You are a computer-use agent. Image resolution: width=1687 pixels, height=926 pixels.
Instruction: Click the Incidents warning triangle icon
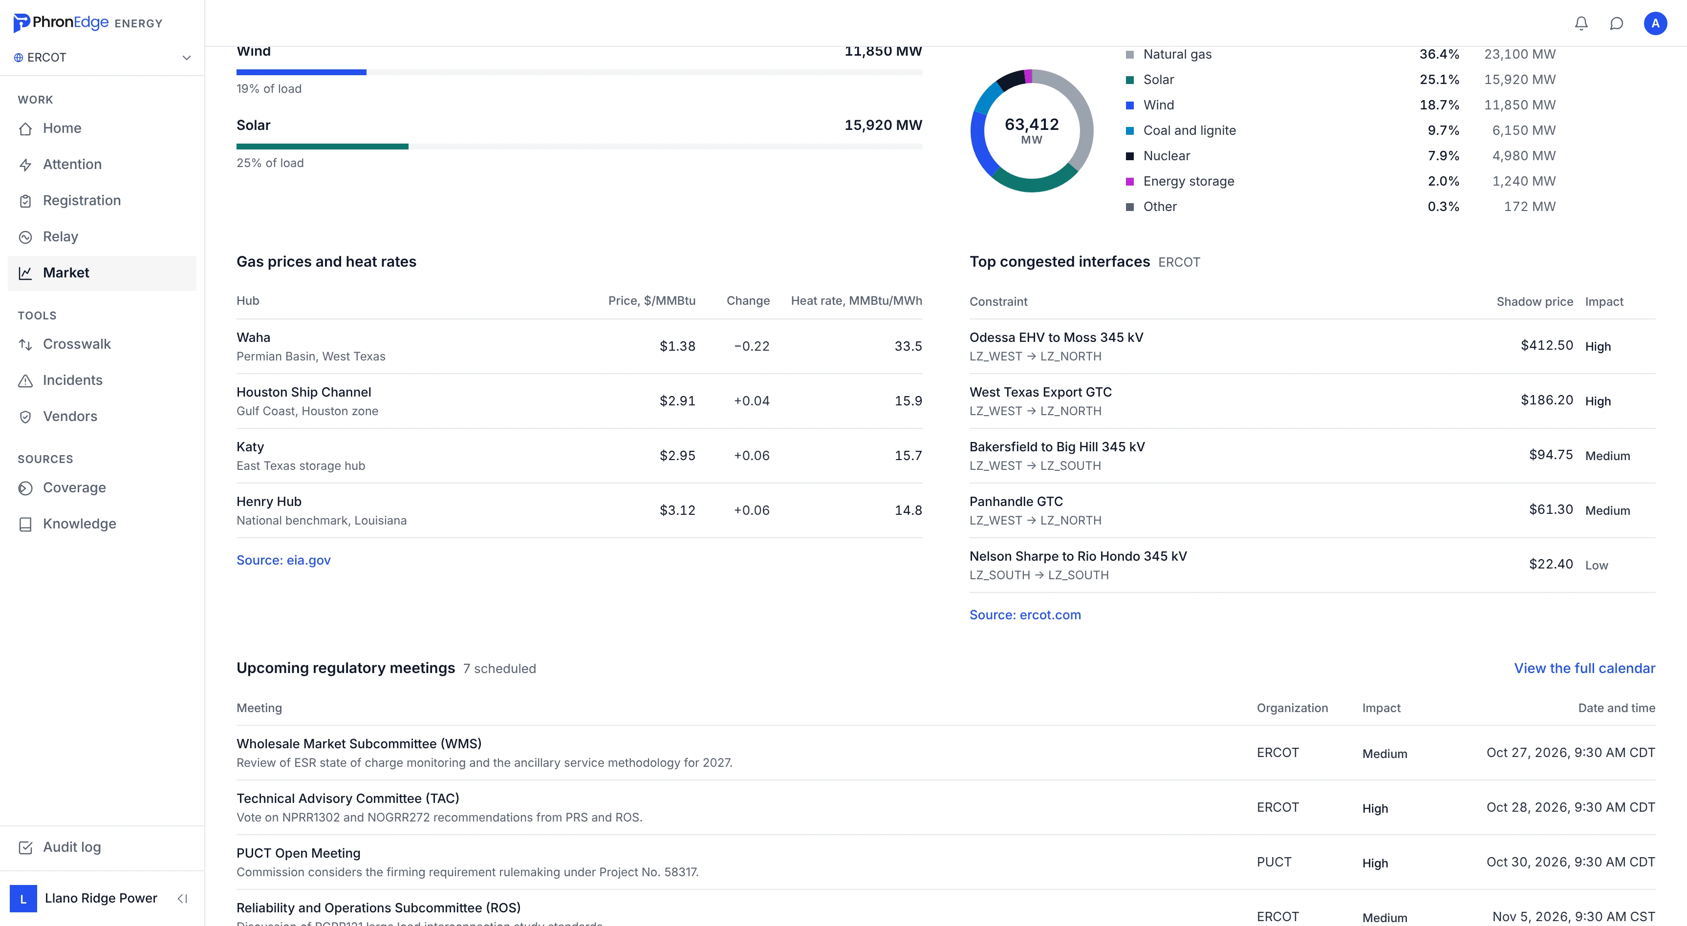tap(25, 380)
